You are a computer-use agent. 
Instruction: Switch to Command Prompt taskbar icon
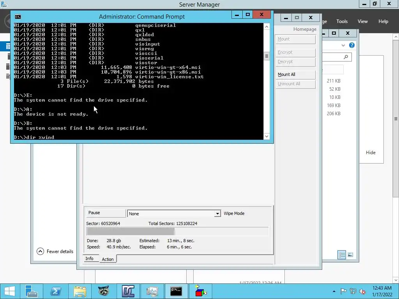176,291
